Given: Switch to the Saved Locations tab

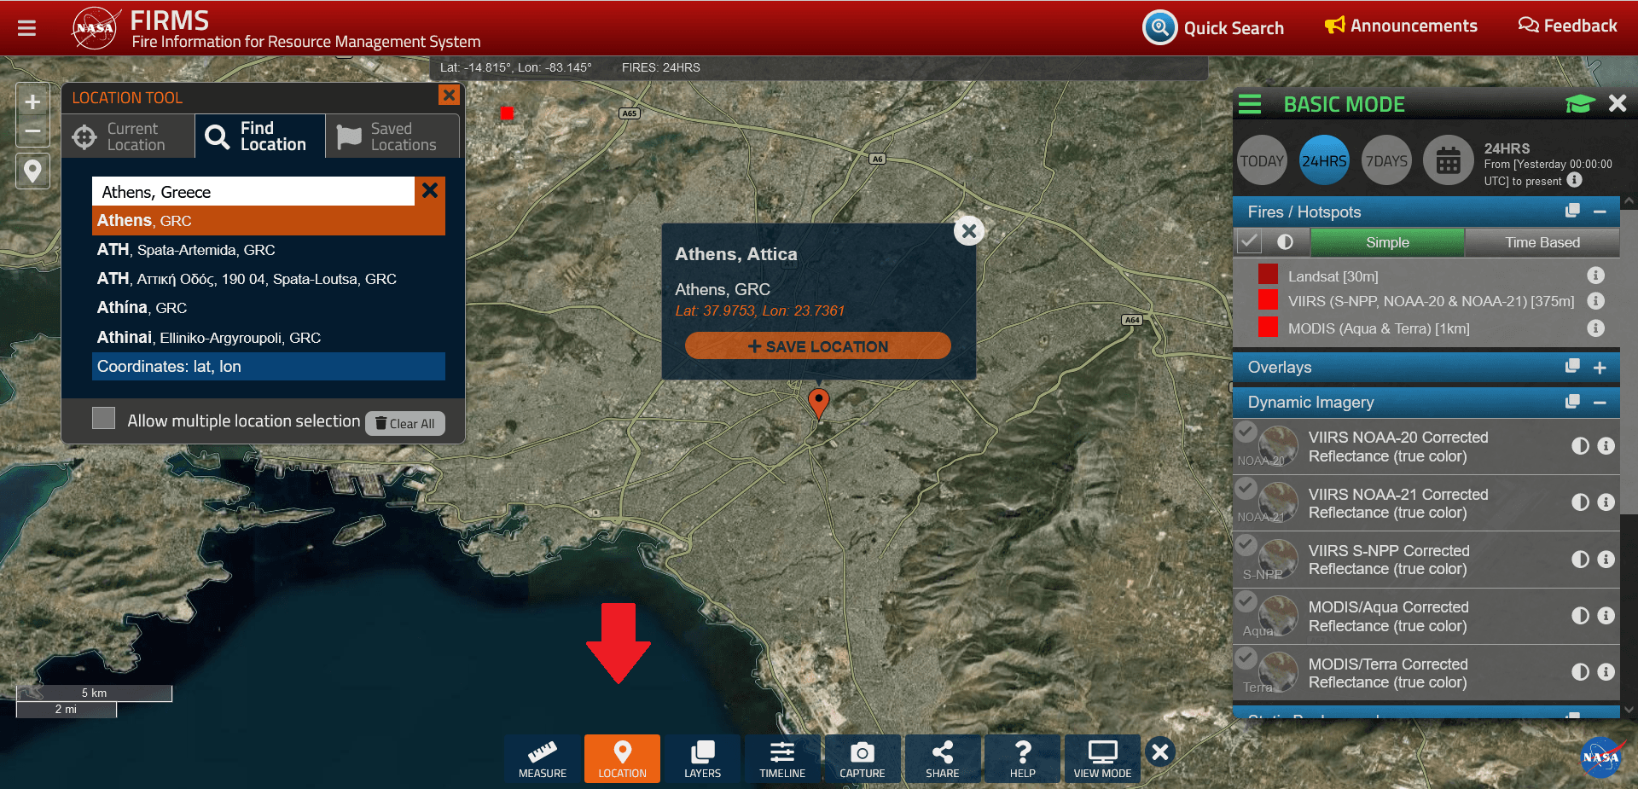Looking at the screenshot, I should click(392, 136).
